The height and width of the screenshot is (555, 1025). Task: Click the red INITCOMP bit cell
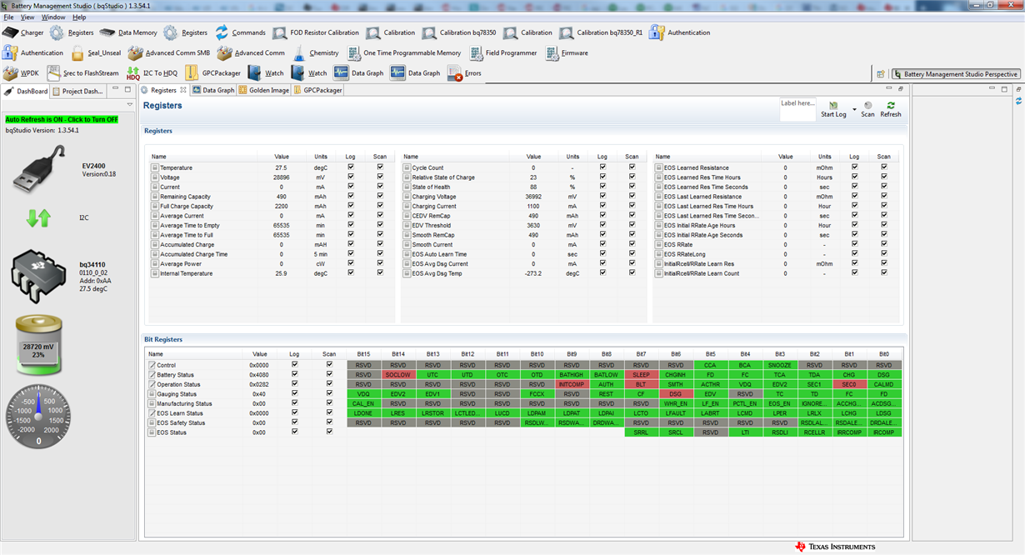(572, 384)
